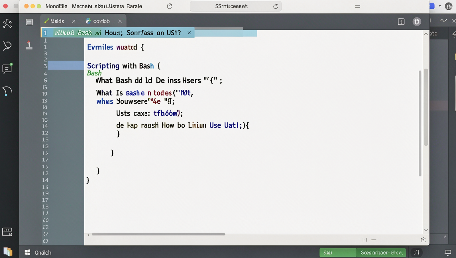Open the source control graph sidebar icon
The image size is (456, 258).
7,23
